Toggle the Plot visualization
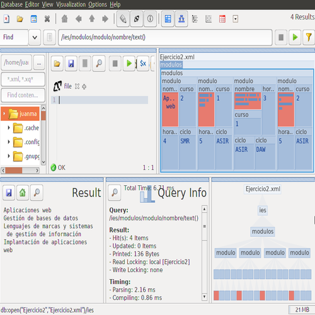 tap(209, 19)
